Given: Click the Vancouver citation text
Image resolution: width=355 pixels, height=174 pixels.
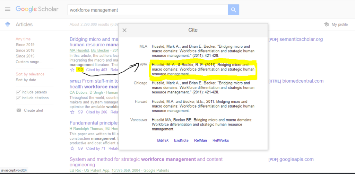Looking at the screenshot, I should pos(202,125).
